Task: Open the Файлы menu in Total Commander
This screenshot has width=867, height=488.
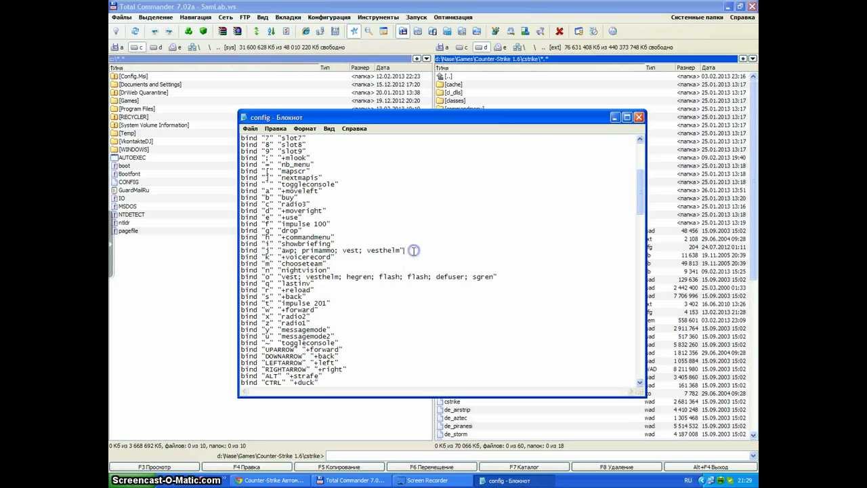Action: tap(121, 18)
